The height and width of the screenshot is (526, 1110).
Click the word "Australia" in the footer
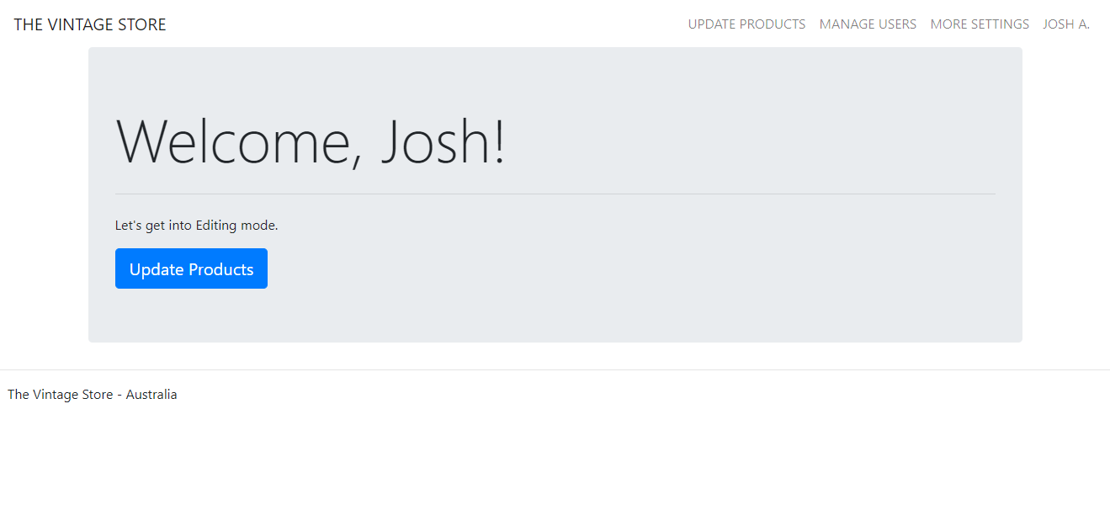point(151,395)
